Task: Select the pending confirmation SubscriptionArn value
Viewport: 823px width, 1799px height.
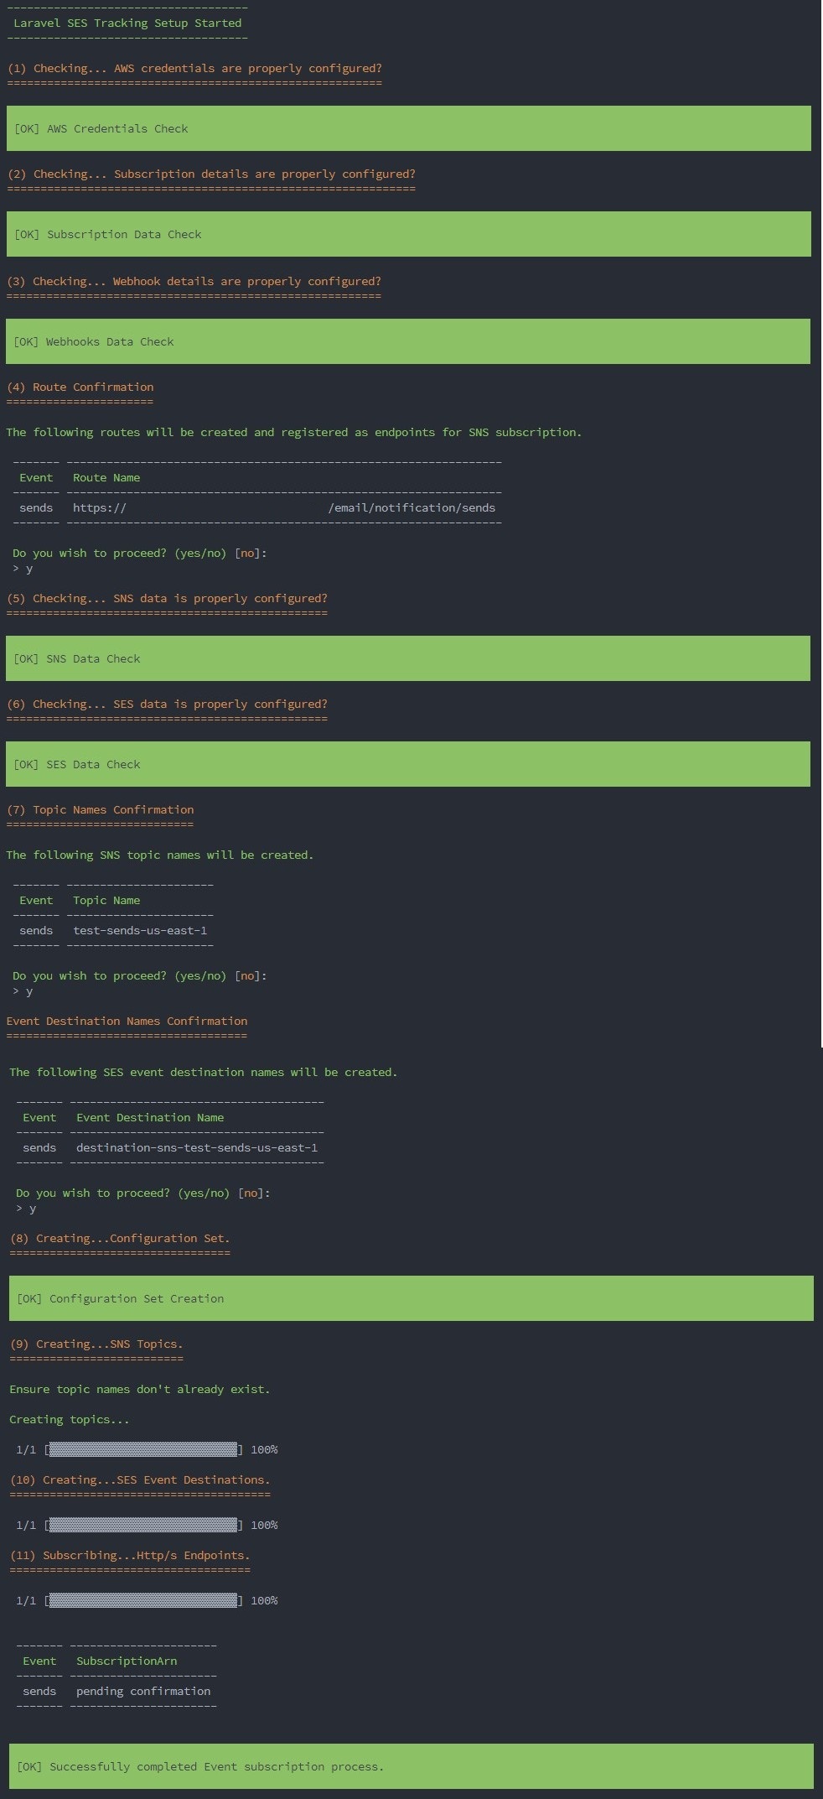Action: (143, 1691)
